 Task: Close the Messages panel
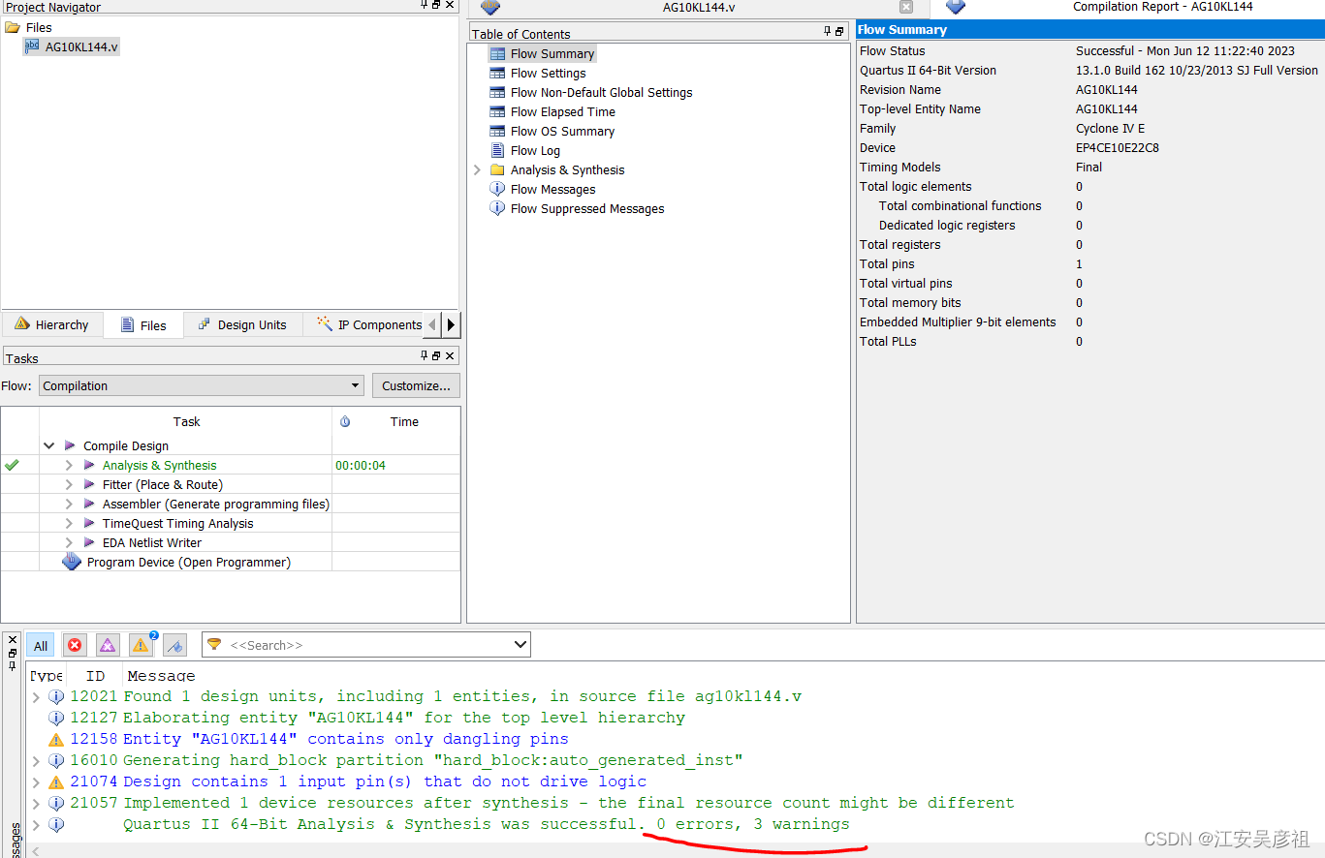click(x=13, y=639)
